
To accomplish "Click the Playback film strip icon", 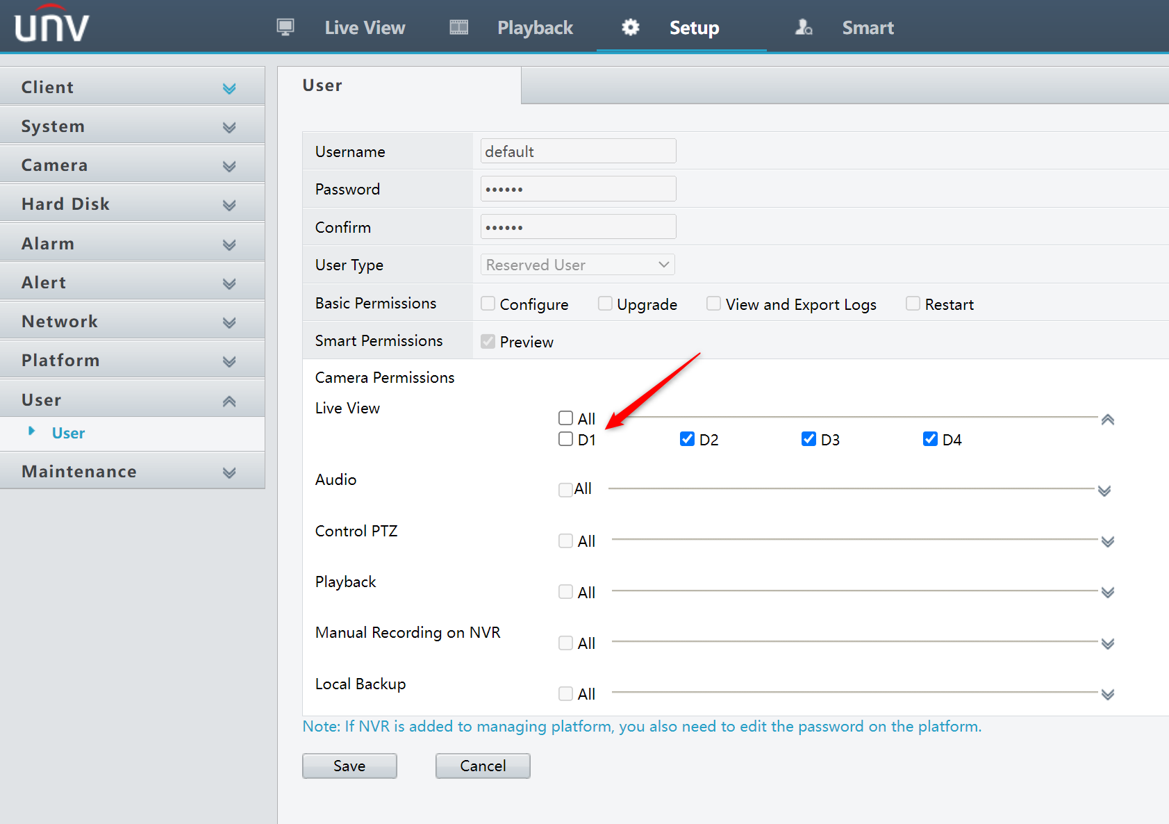I will [x=458, y=27].
